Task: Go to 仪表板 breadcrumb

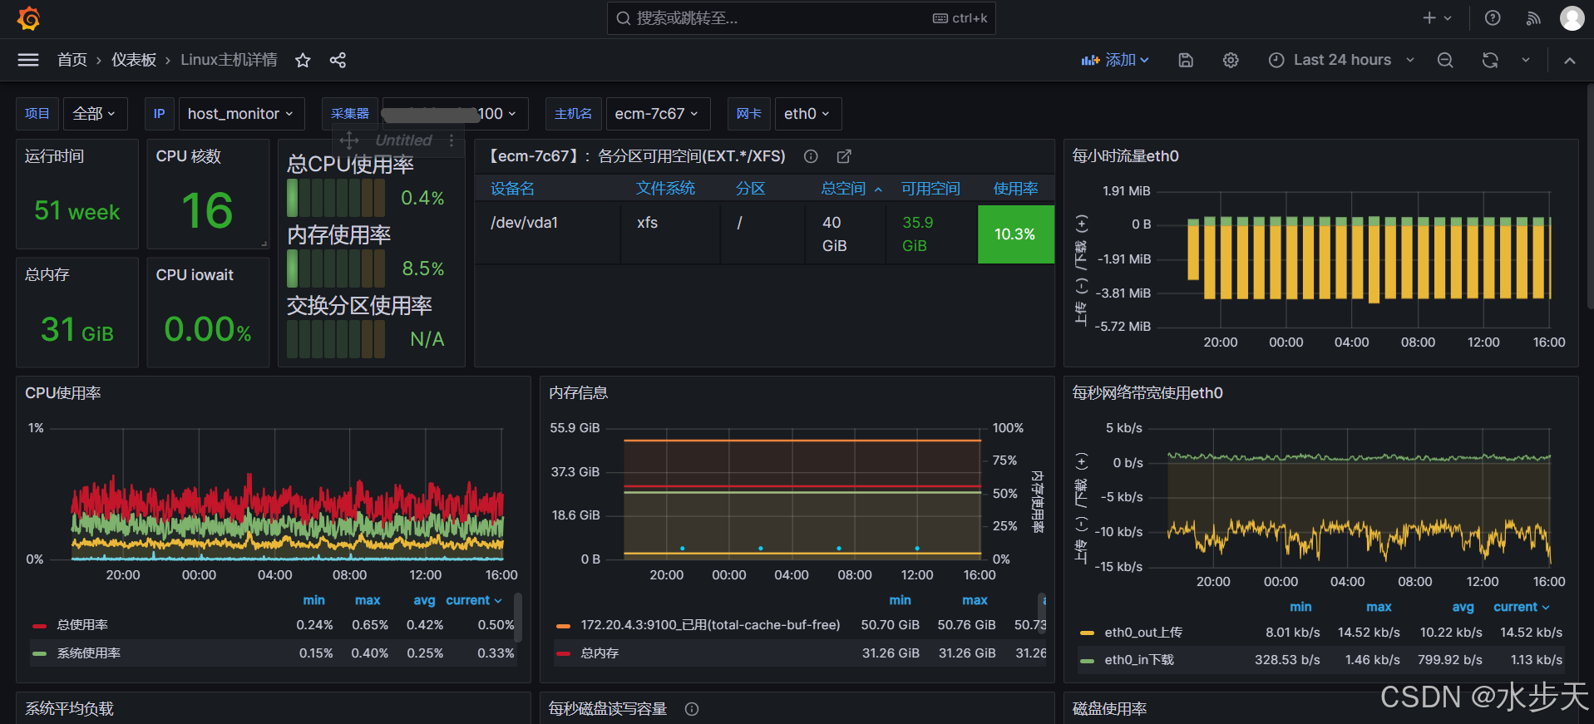Action: tap(134, 60)
